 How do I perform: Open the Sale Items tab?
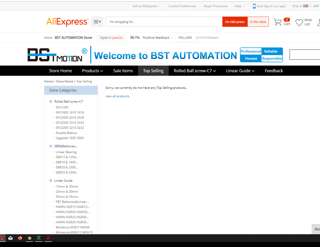click(x=123, y=71)
